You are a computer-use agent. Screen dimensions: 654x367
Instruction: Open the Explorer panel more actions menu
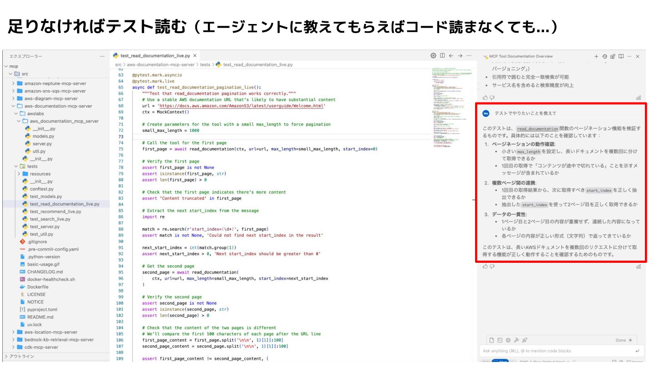(102, 56)
